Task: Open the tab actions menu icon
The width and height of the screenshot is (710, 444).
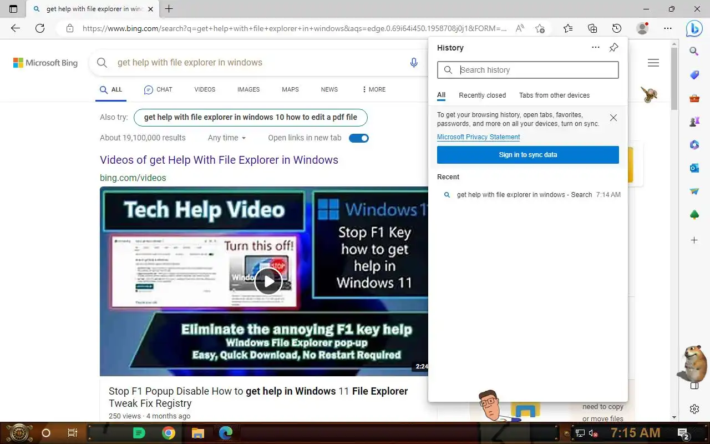Action: [x=13, y=9]
